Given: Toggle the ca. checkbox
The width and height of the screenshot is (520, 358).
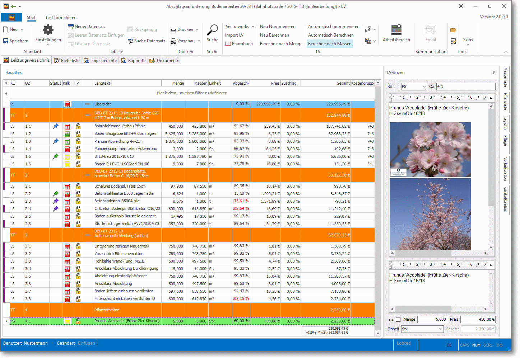Looking at the screenshot, I should pos(398,320).
